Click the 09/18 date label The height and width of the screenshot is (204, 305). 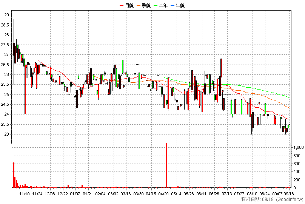[289, 194]
